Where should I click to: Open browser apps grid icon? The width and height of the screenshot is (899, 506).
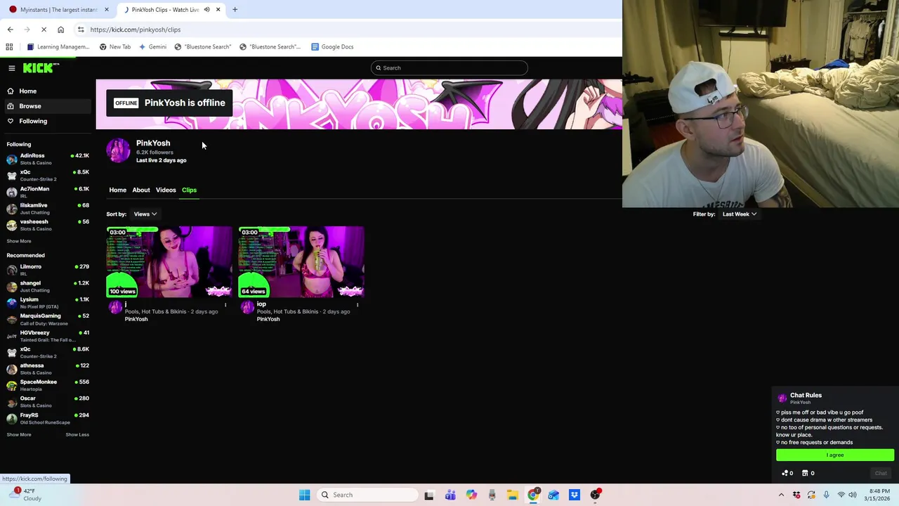pyautogui.click(x=9, y=47)
